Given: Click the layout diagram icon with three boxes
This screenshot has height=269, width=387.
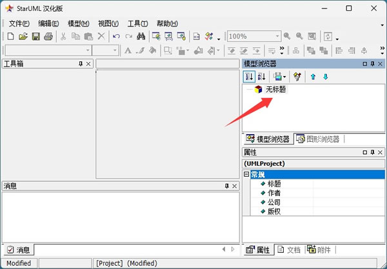Looking at the screenshot, I should point(296,51).
